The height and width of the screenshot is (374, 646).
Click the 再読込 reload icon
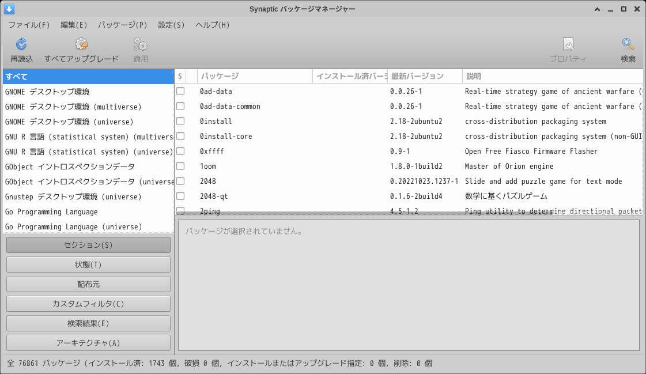click(x=21, y=49)
